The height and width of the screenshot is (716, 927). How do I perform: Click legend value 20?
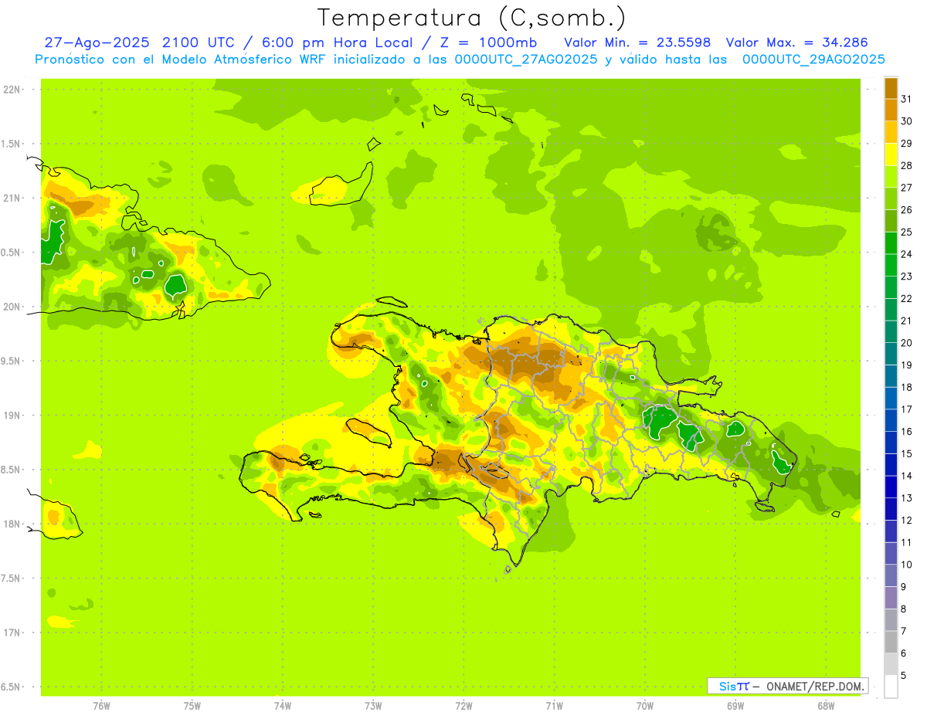pyautogui.click(x=907, y=343)
